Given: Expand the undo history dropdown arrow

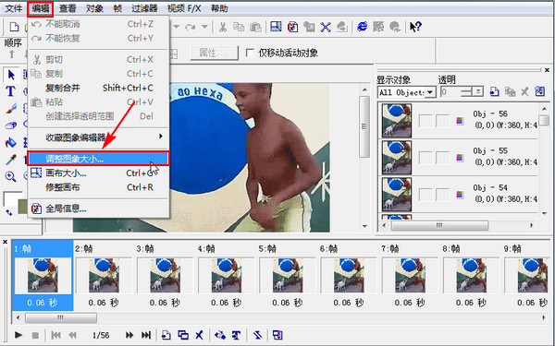Looking at the screenshot, I should pos(176,27).
